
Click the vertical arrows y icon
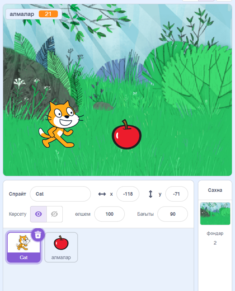click(x=150, y=194)
